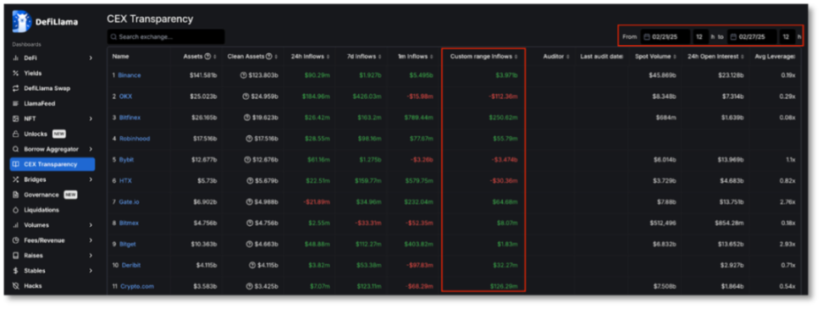The height and width of the screenshot is (309, 823).
Task: Open DefiLlama Swap from its swap icon
Action: 16,88
